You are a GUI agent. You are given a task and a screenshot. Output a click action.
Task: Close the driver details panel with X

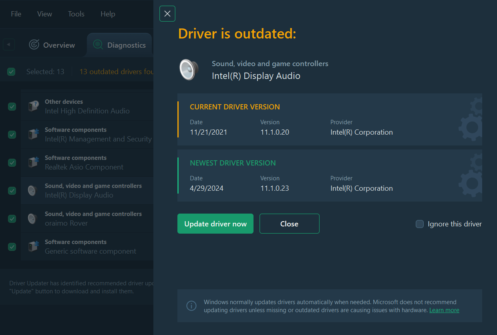click(167, 14)
